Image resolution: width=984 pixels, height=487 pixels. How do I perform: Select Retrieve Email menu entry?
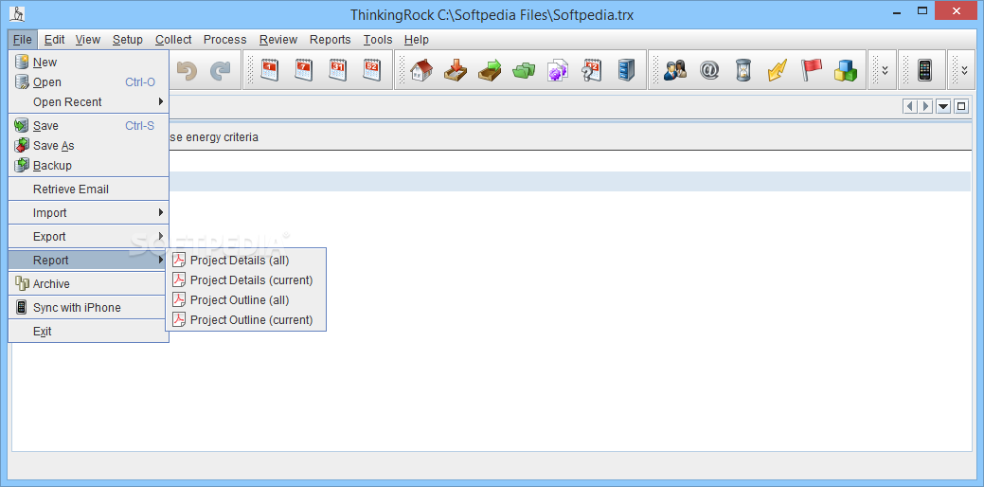click(x=88, y=189)
